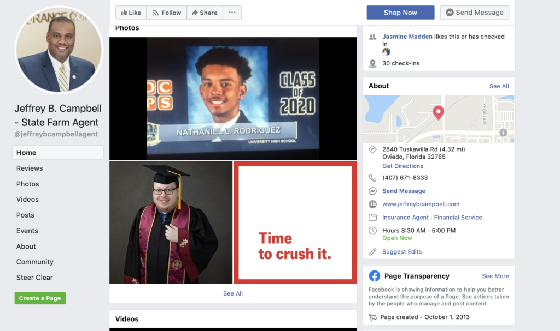Click the 'Page created - October 1, 2013' text
This screenshot has height=331, width=560.
pos(425,317)
